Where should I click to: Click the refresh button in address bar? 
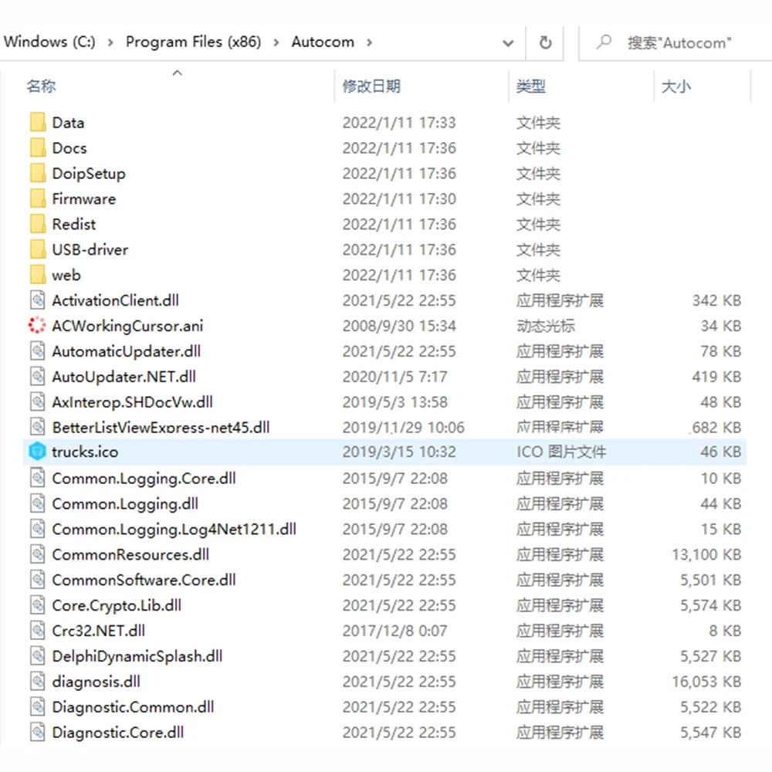point(545,42)
